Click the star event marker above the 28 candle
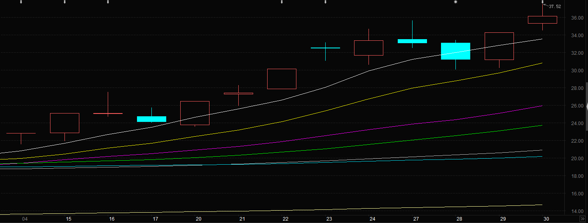Viewport: 588px width, 223px height. [x=455, y=2]
